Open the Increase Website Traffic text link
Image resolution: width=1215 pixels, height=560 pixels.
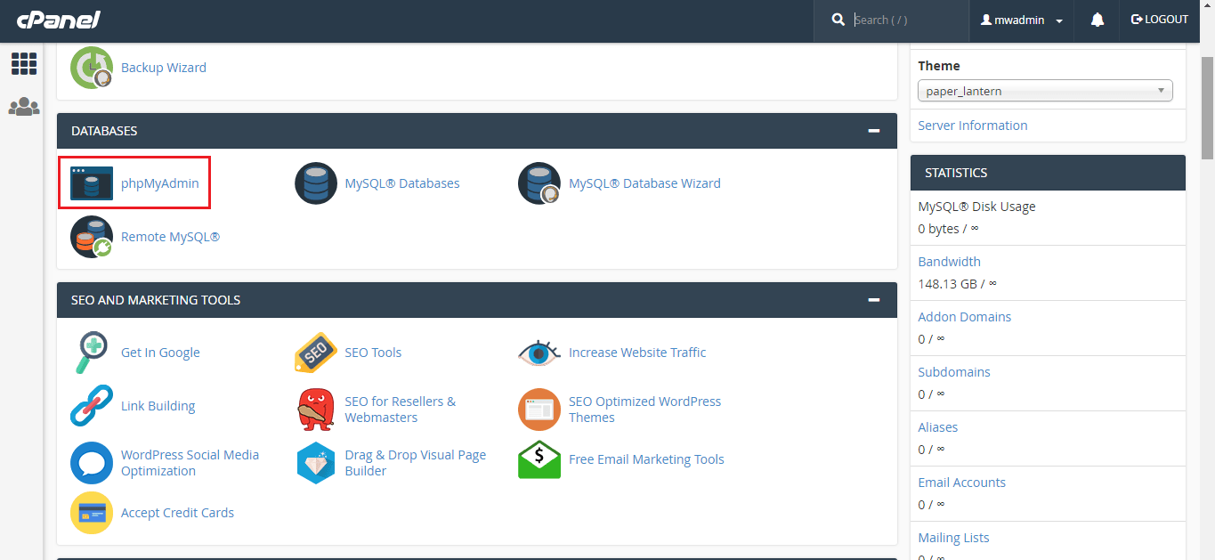[x=637, y=353]
